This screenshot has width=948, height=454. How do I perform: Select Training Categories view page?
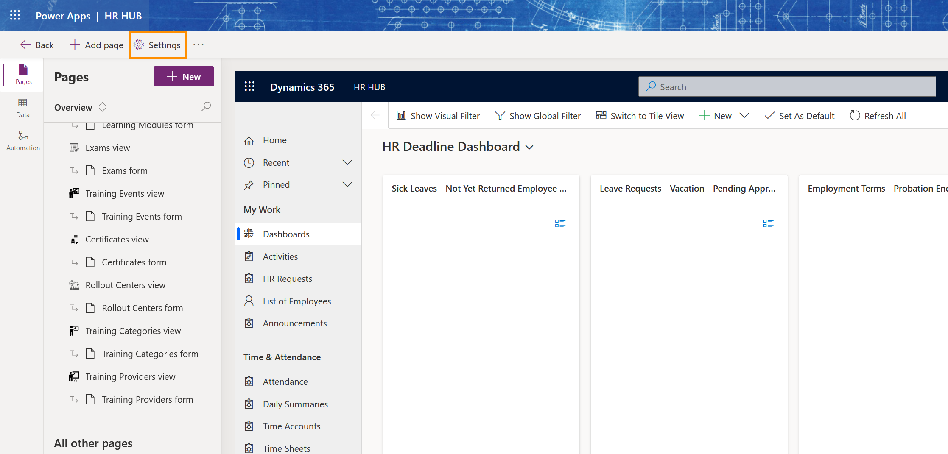coord(133,331)
